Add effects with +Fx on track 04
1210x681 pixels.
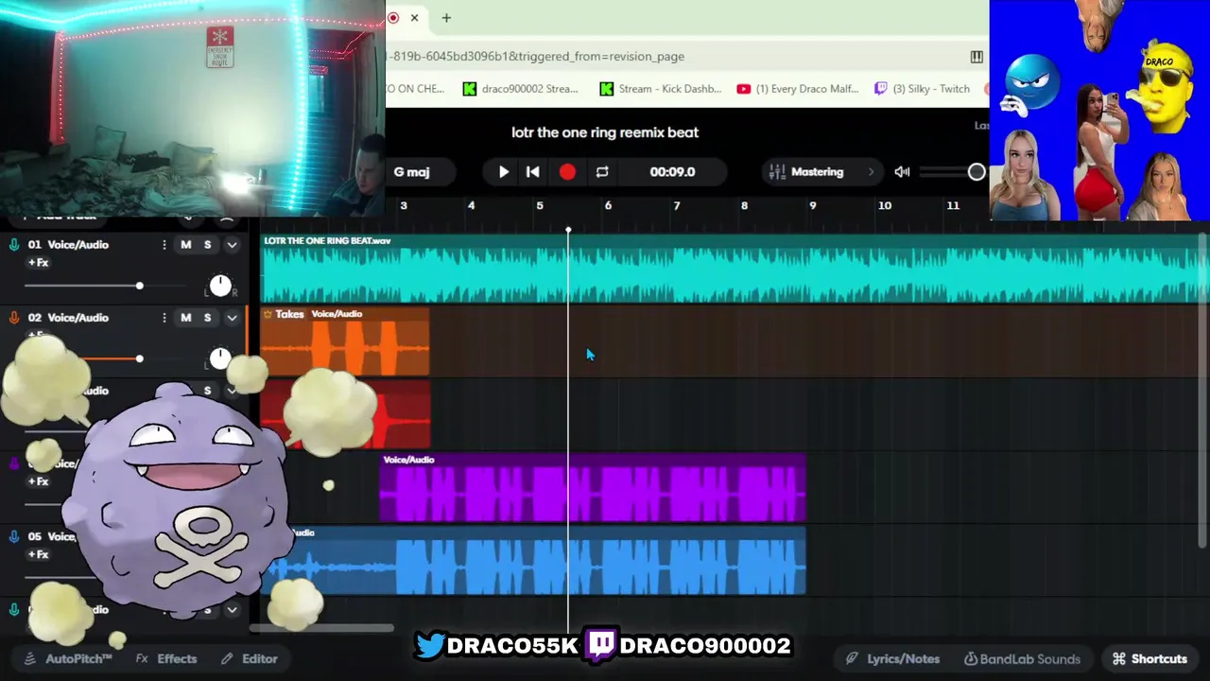coord(38,481)
